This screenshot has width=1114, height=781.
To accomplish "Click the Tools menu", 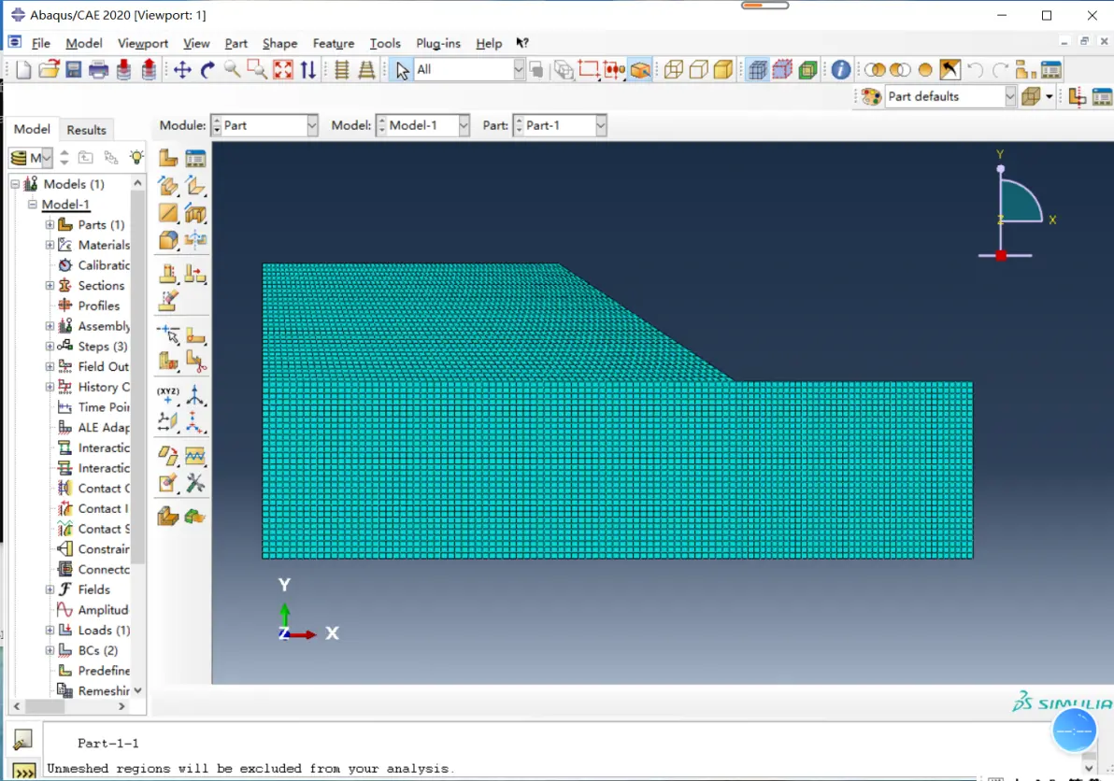I will [x=385, y=43].
